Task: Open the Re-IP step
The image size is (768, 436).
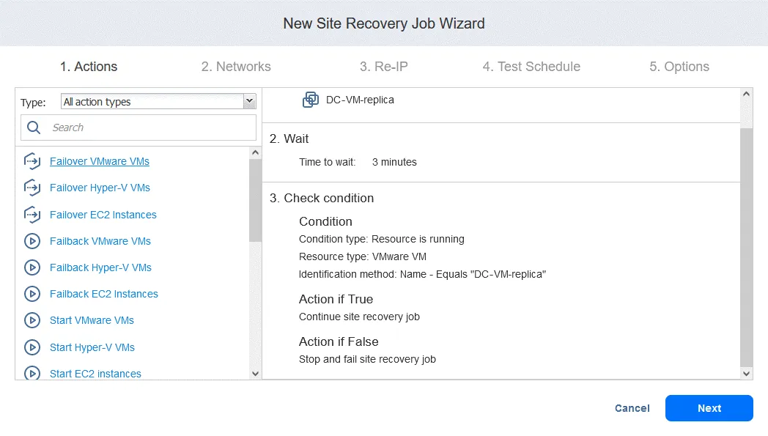Action: [384, 66]
